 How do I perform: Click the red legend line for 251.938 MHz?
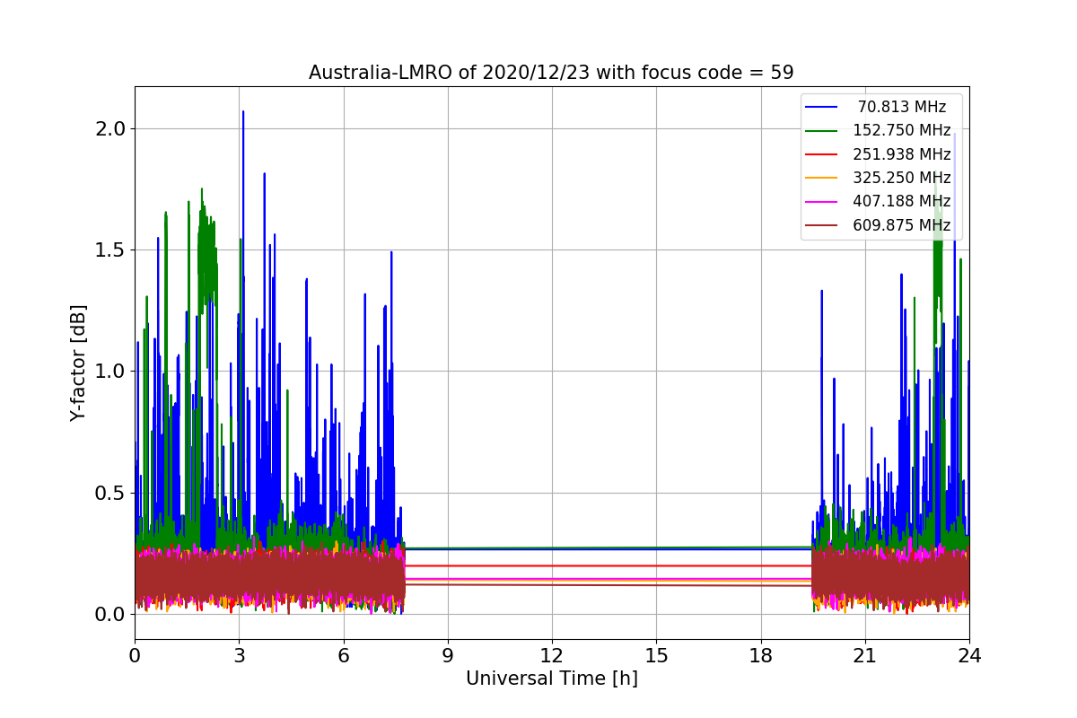tap(822, 154)
